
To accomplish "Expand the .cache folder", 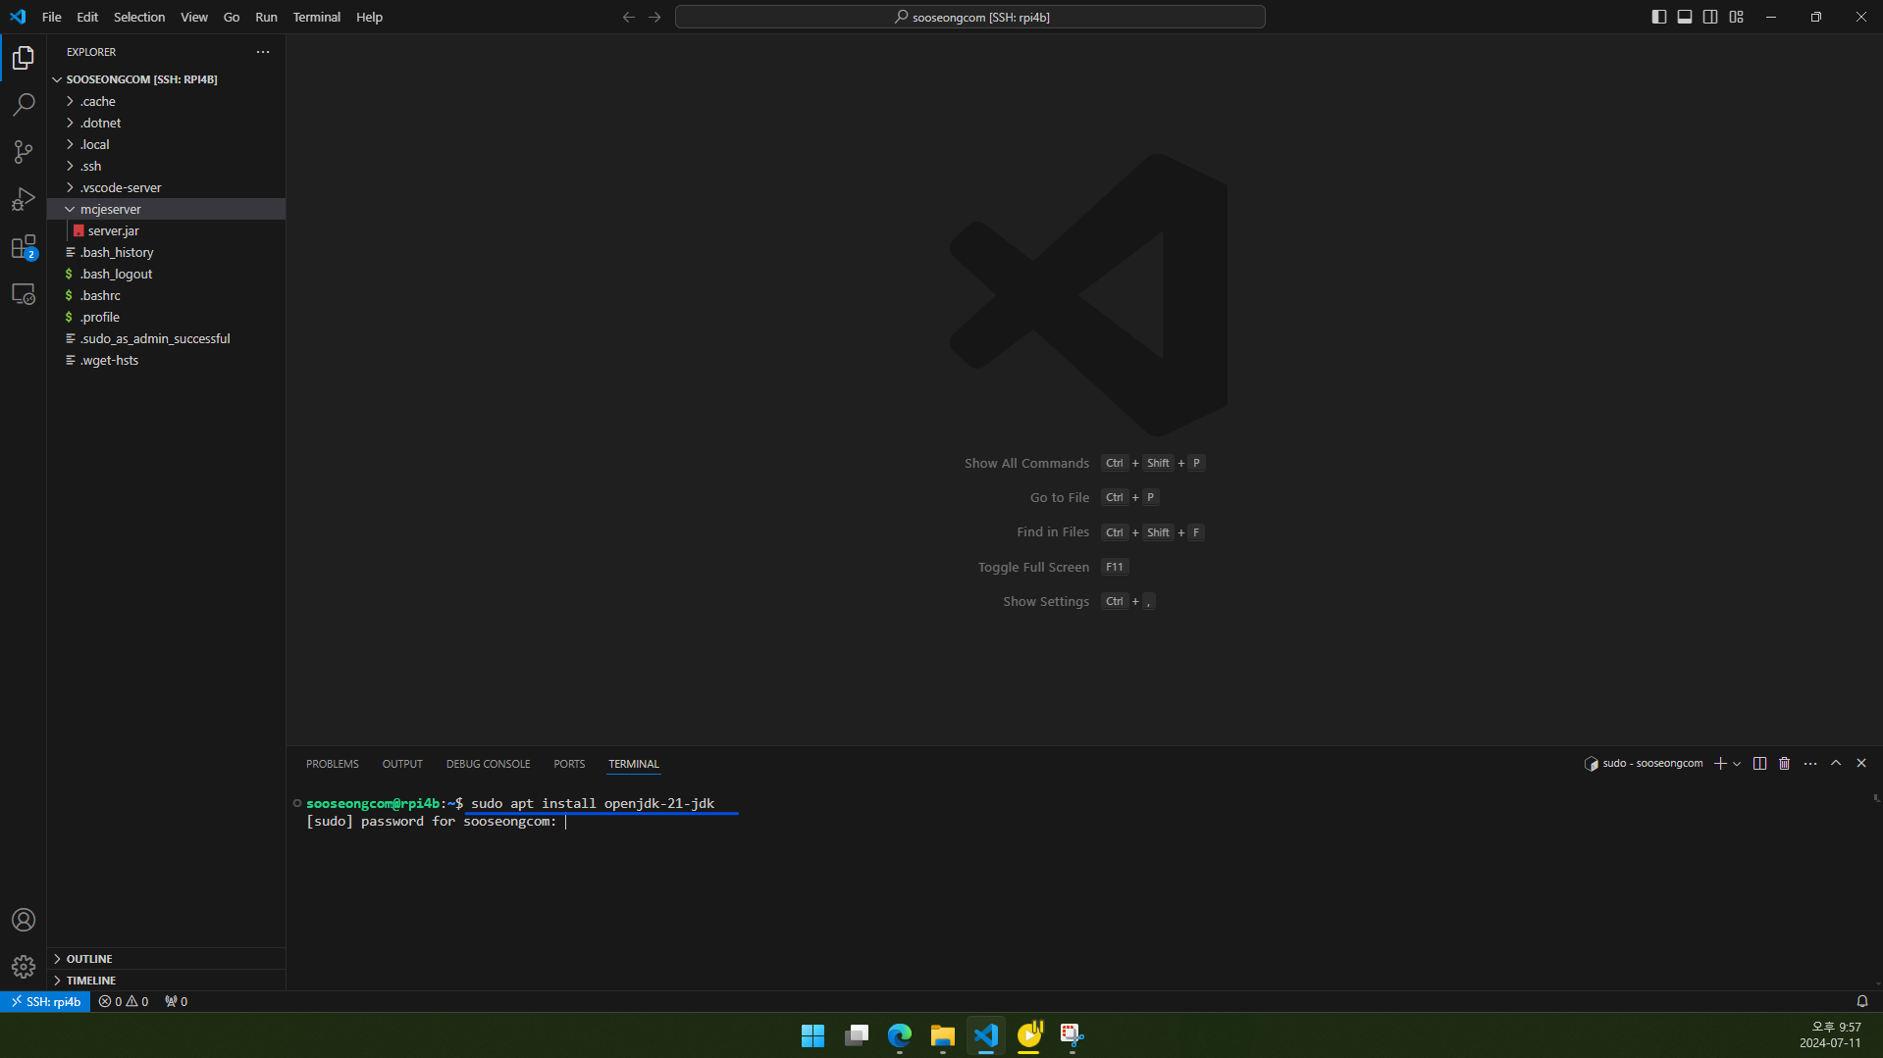I will point(167,101).
